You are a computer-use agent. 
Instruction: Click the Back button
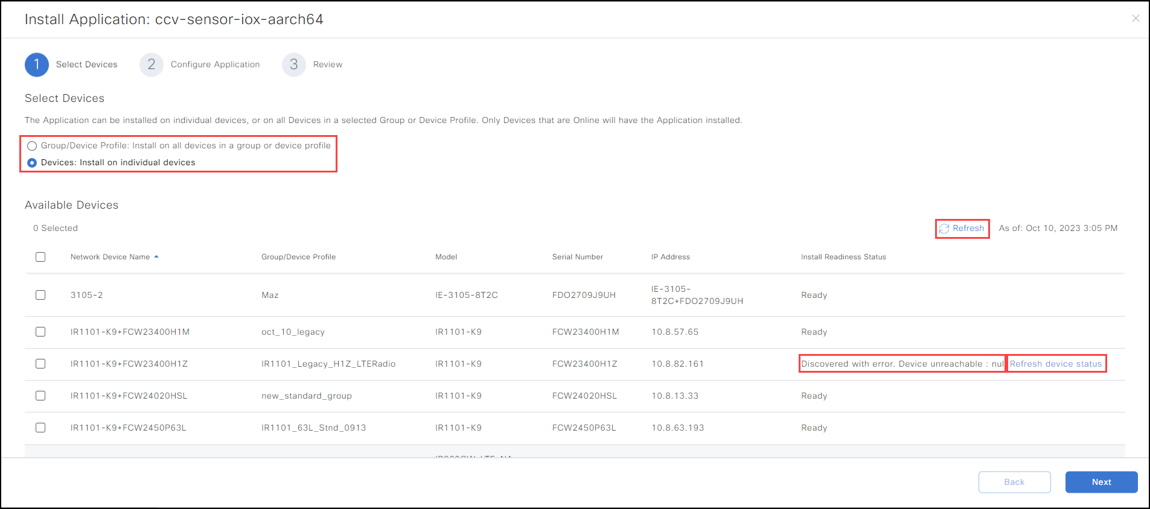[1014, 482]
